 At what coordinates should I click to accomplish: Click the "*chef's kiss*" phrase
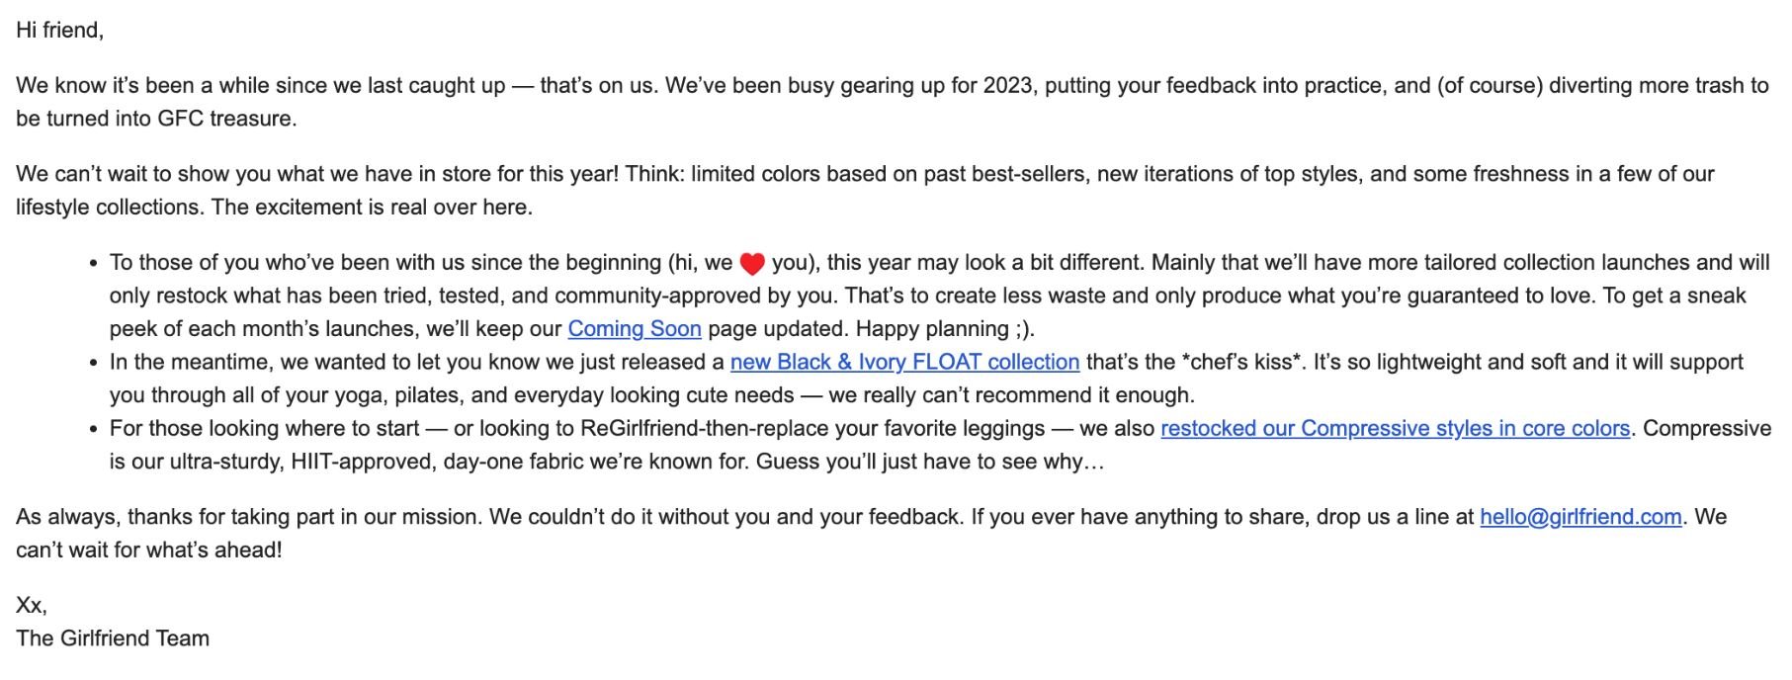coord(1243,363)
